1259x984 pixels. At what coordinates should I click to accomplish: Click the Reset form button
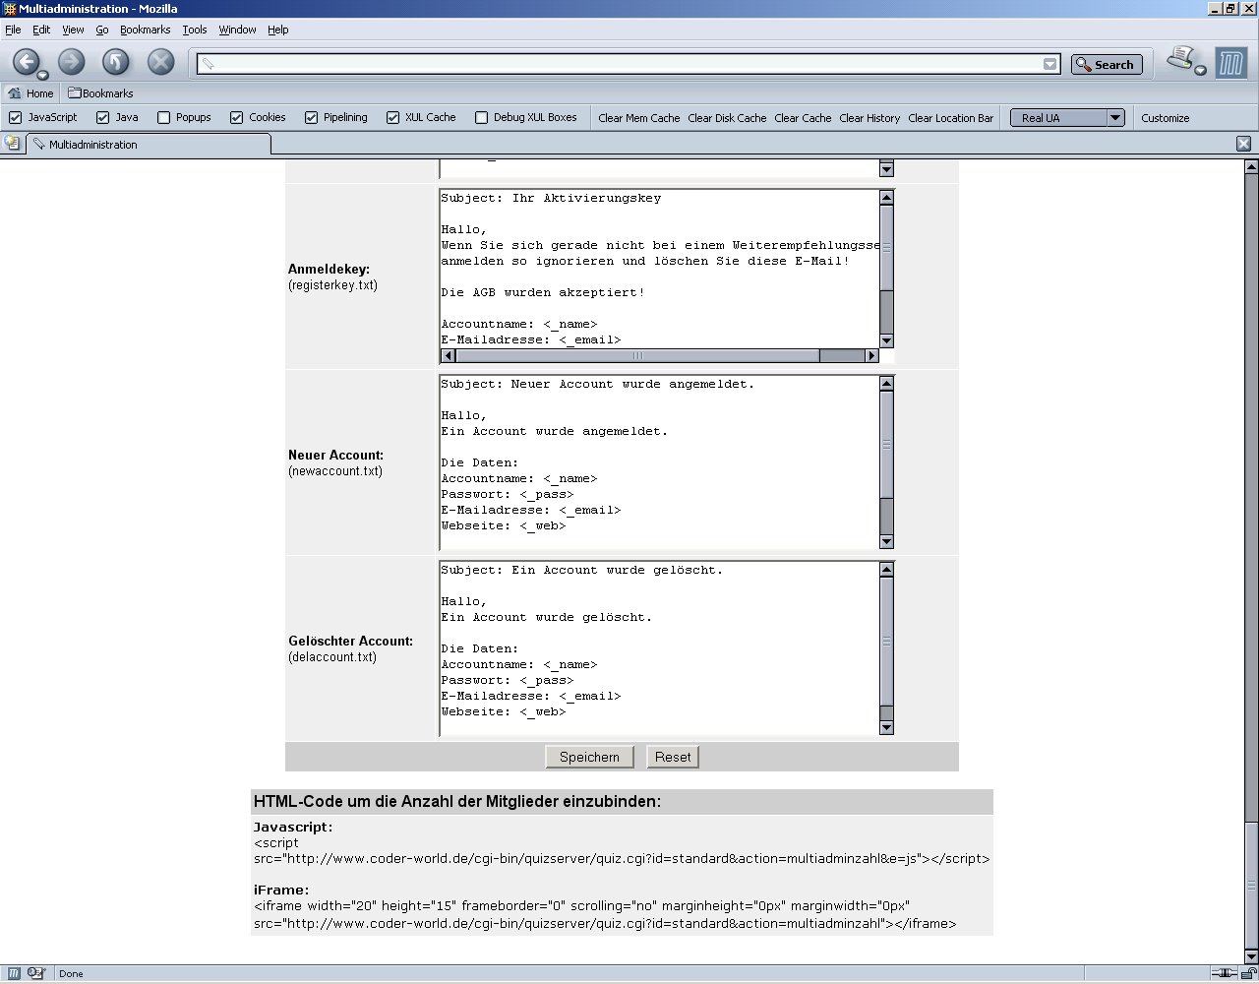click(673, 757)
